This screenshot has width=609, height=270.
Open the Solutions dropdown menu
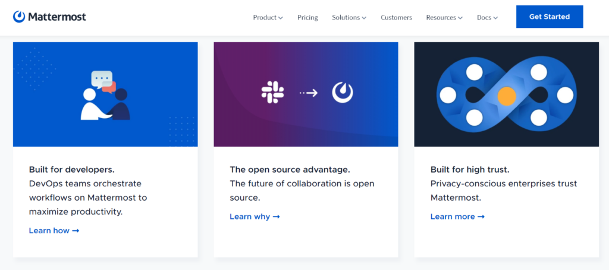tap(349, 18)
